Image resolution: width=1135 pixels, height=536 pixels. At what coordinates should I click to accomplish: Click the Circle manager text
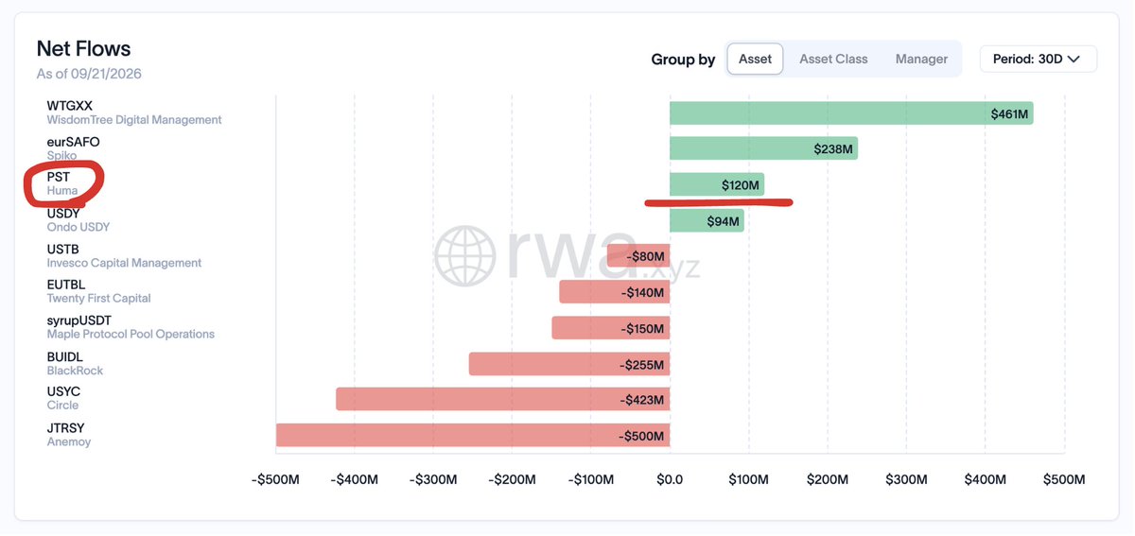[62, 405]
